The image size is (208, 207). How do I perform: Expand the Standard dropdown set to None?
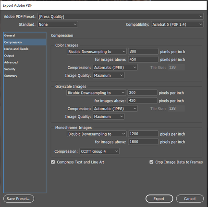coord(58,24)
